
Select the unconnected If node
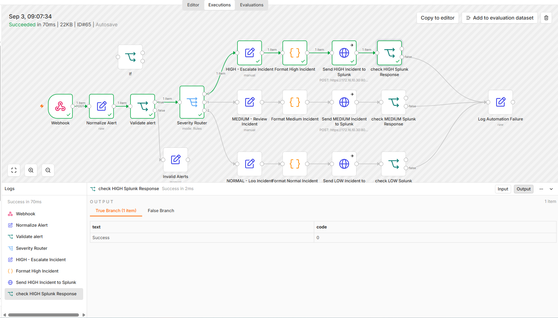tap(130, 57)
